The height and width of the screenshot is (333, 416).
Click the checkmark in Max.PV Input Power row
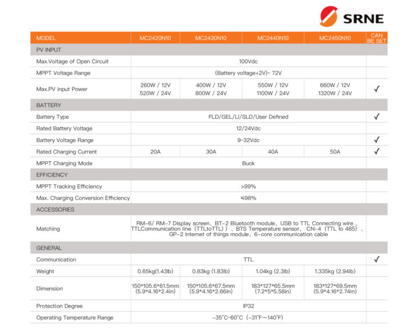(x=377, y=89)
